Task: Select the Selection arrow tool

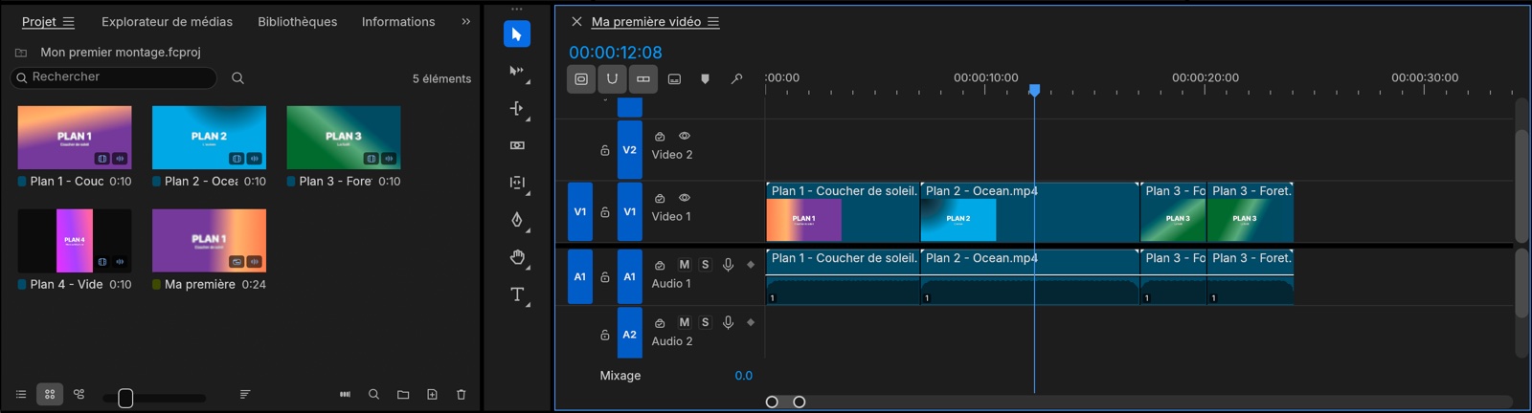Action: pyautogui.click(x=517, y=34)
